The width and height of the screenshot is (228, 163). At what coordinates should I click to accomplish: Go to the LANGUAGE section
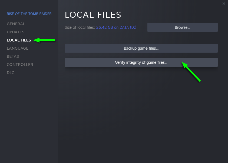tap(18, 48)
